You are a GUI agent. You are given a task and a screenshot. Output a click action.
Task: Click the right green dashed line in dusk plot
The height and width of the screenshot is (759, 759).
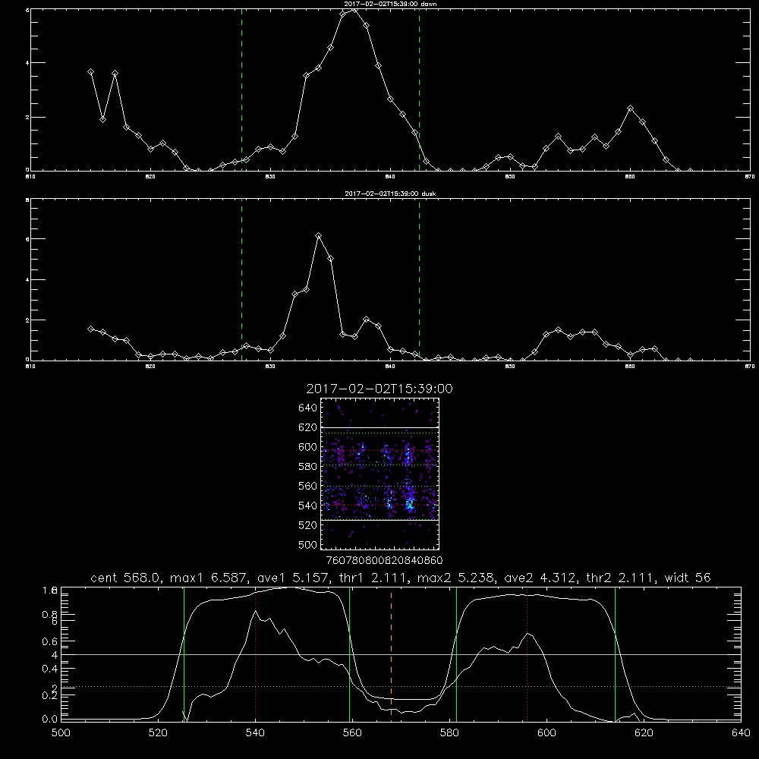pos(419,279)
